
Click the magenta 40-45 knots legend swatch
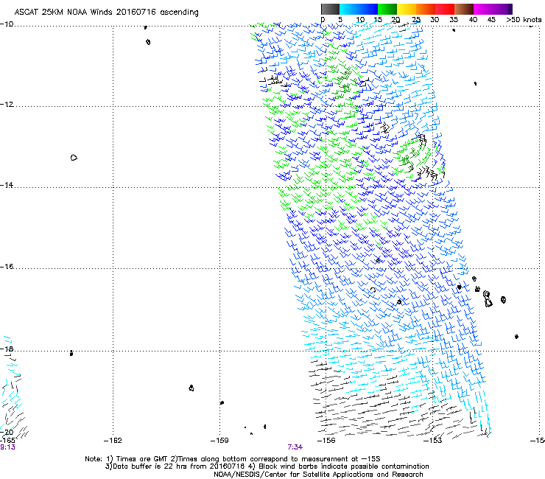click(x=483, y=9)
